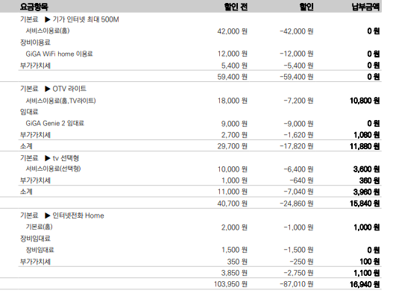The height and width of the screenshot is (296, 393).
Task: Click the 1,100 원 internet phone subtotal
Action: 367,273
